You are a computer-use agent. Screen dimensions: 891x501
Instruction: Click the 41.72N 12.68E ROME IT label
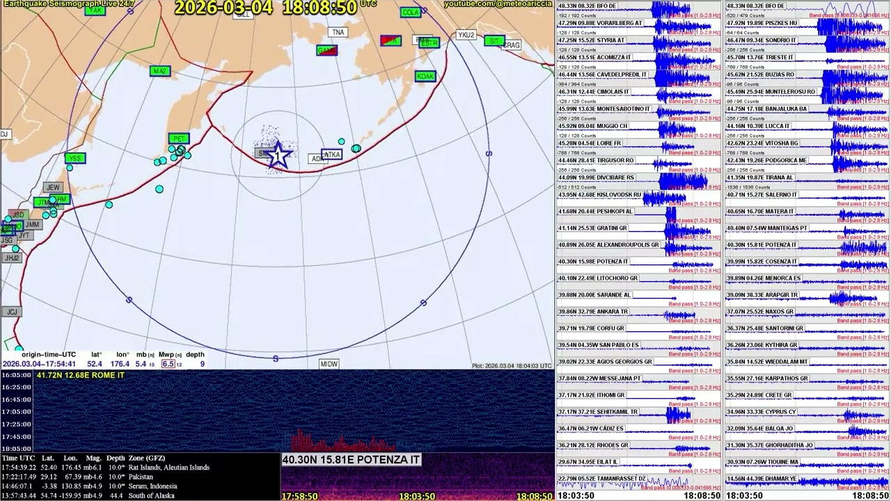click(81, 376)
